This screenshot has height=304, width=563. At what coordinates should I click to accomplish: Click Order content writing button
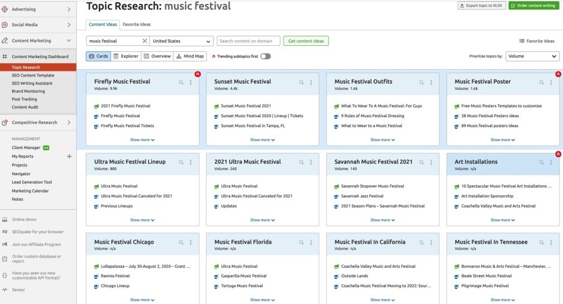[533, 6]
